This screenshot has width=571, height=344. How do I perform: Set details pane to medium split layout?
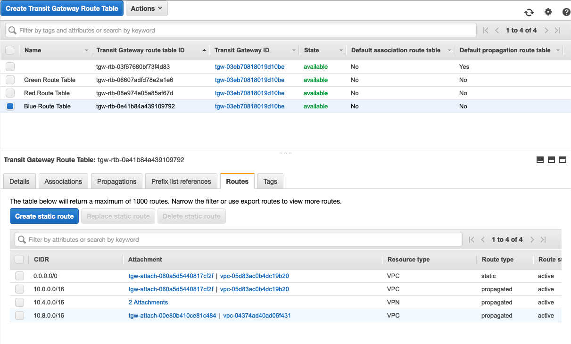[x=551, y=160]
